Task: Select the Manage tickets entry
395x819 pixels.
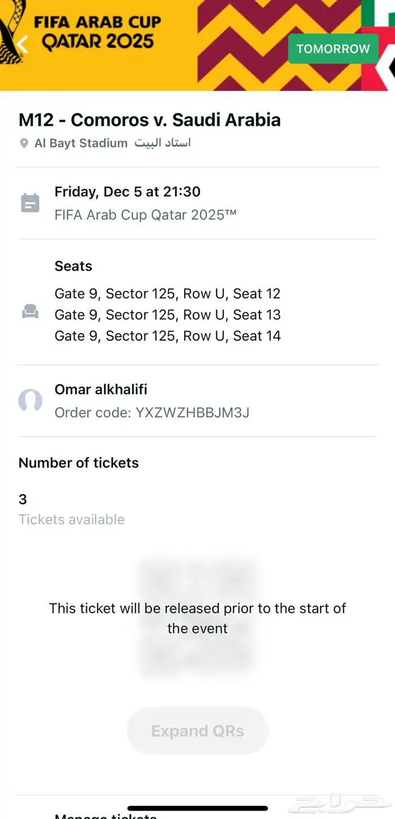Action: pyautogui.click(x=106, y=815)
